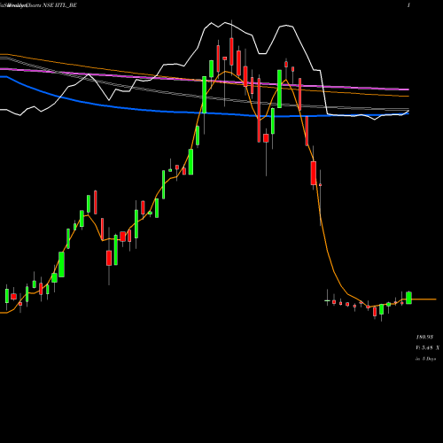Select the rightmost green candlestick on the chart

coord(408,298)
